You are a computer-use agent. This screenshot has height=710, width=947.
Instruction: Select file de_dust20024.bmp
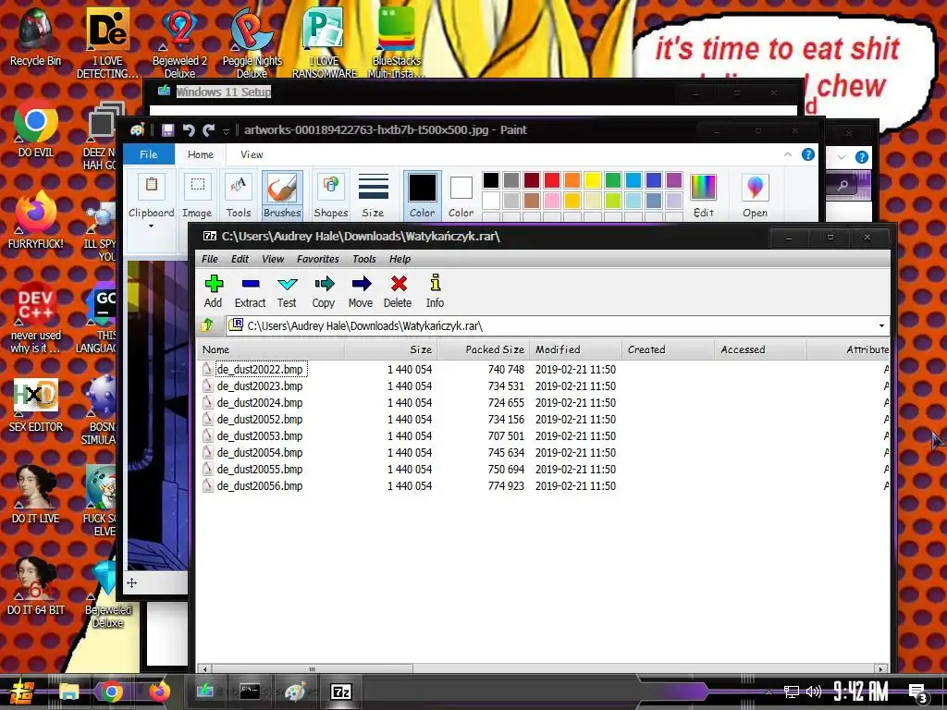click(x=260, y=403)
